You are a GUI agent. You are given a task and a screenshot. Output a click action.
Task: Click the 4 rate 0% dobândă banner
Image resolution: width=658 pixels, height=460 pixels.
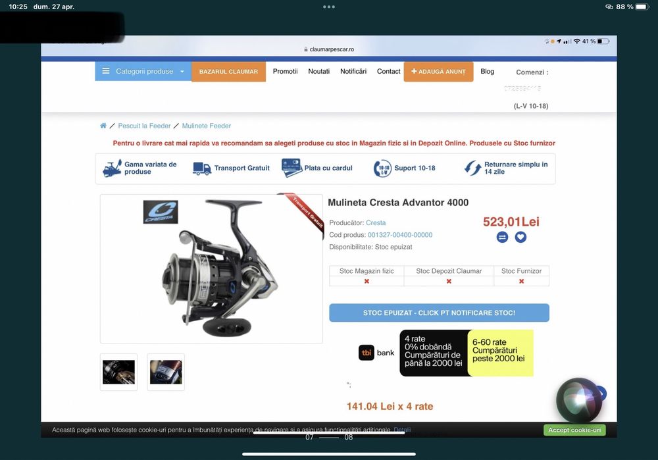point(434,353)
